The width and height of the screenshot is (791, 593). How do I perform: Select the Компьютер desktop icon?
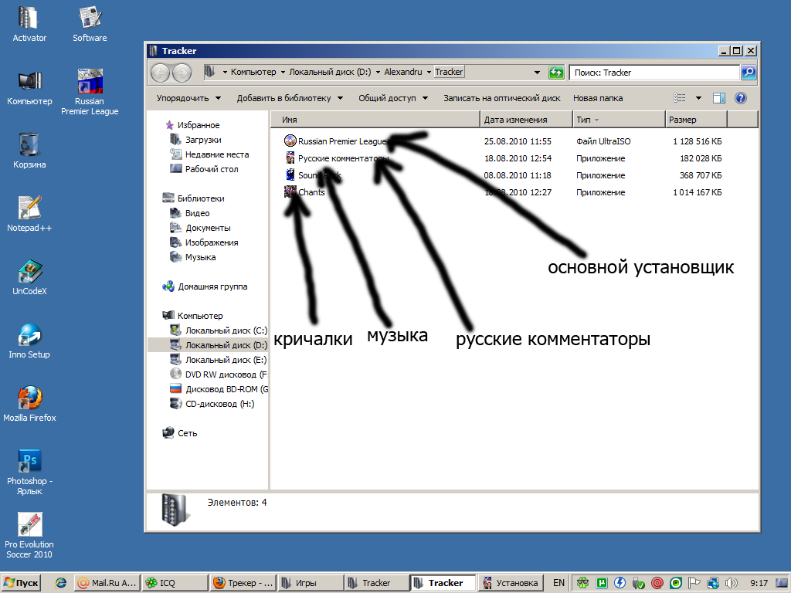[29, 87]
